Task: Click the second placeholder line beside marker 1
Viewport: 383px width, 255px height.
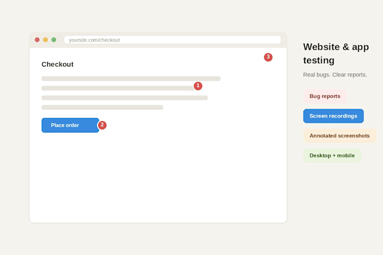Action: tap(118, 88)
